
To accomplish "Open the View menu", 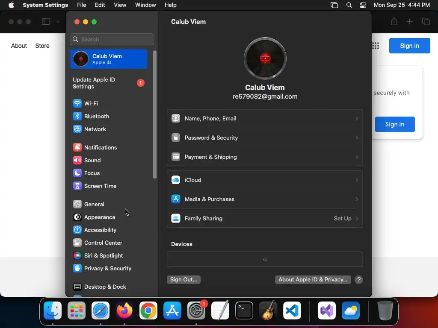I will click(x=120, y=5).
